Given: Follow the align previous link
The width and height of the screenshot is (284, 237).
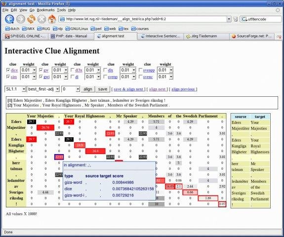Looking at the screenshot, I should (183, 89).
